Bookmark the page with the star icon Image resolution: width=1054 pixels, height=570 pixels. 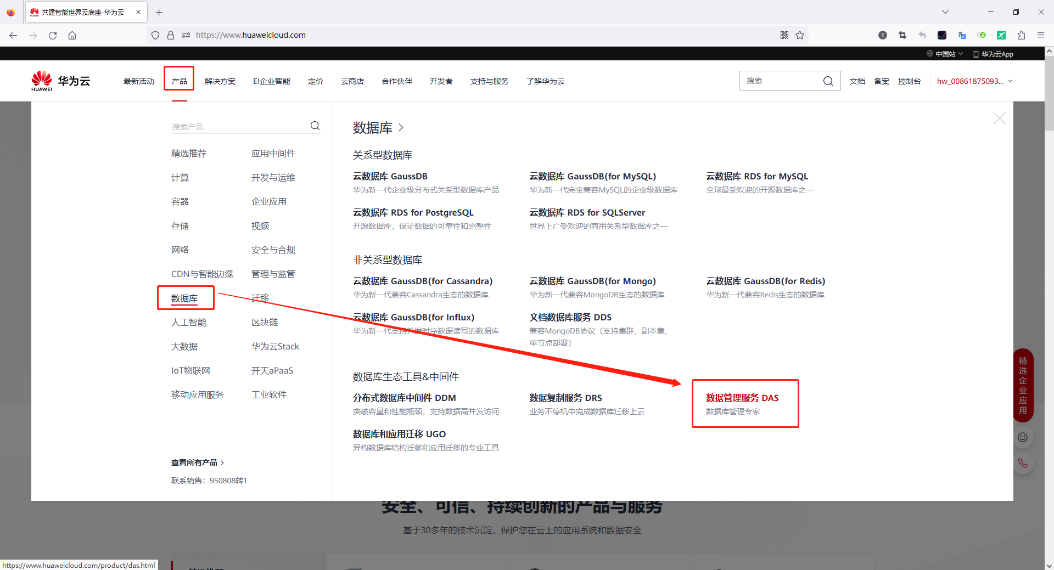point(800,35)
